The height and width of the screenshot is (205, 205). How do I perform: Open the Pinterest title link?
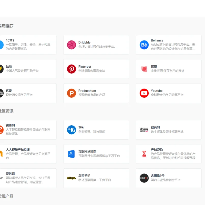(x=85, y=67)
